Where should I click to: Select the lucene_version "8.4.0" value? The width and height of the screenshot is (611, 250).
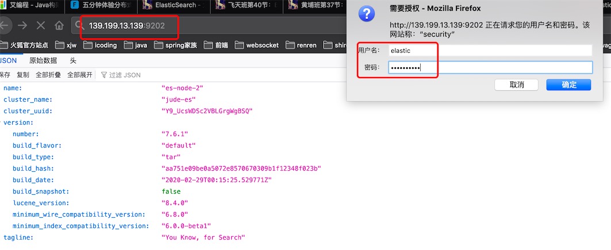(175, 203)
